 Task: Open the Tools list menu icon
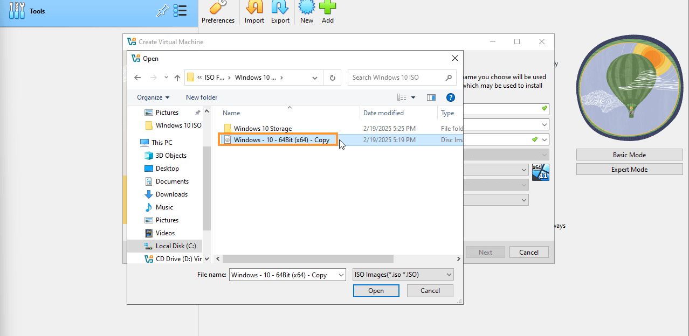click(x=180, y=11)
